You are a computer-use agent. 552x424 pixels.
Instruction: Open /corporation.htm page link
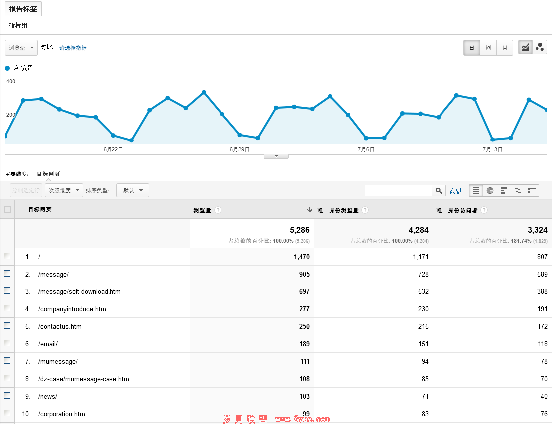pos(62,414)
